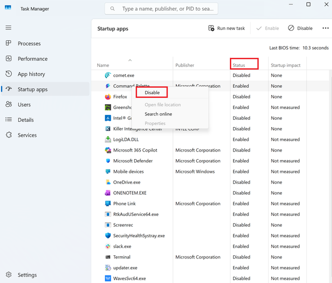Click Not measured for Phone Link

(x=285, y=204)
